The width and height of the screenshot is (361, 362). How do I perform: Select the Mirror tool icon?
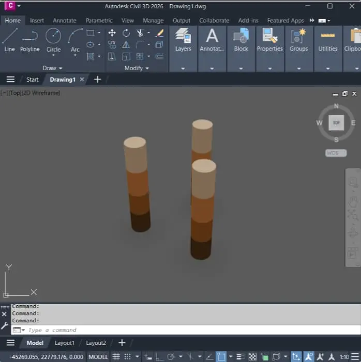point(126,44)
